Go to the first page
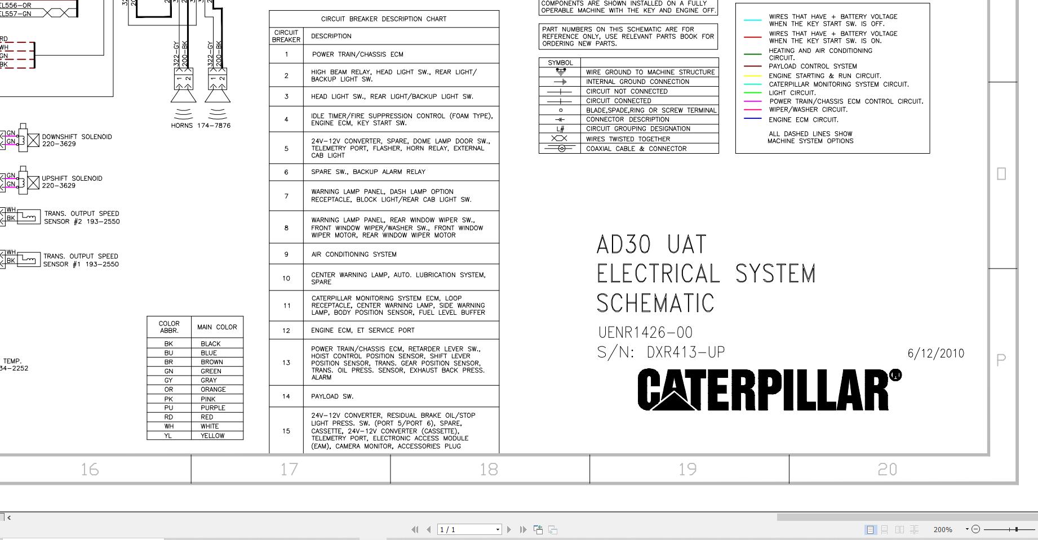Image resolution: width=1038 pixels, height=540 pixels. click(415, 529)
